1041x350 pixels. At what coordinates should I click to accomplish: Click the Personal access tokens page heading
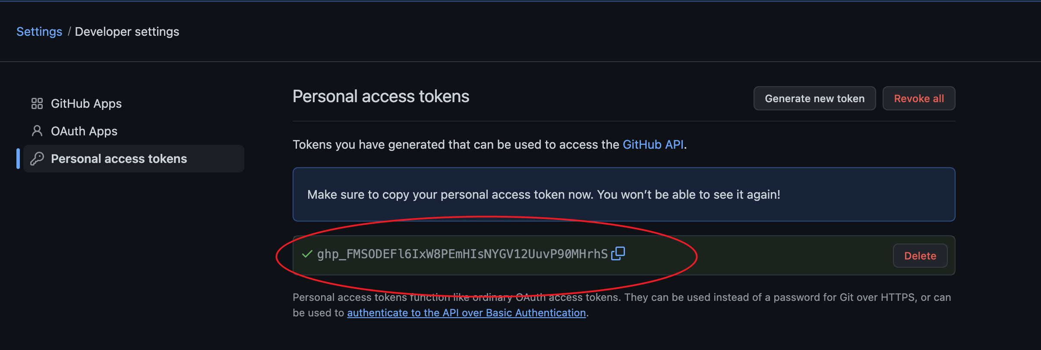(381, 96)
